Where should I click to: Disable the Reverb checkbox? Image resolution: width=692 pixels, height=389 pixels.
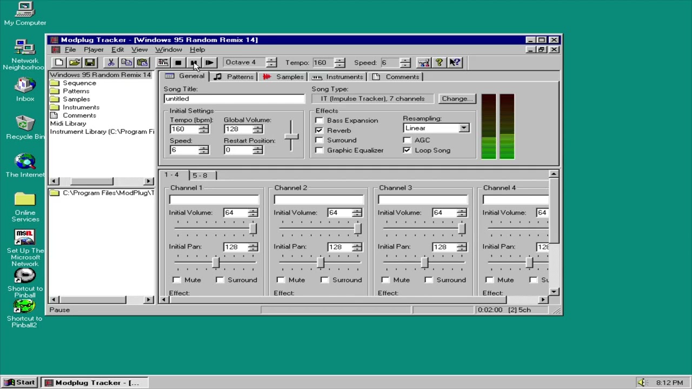320,130
